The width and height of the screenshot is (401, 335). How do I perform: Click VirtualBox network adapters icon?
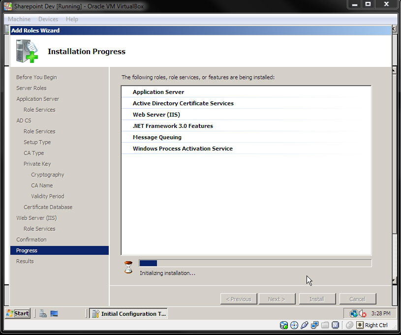click(x=314, y=325)
